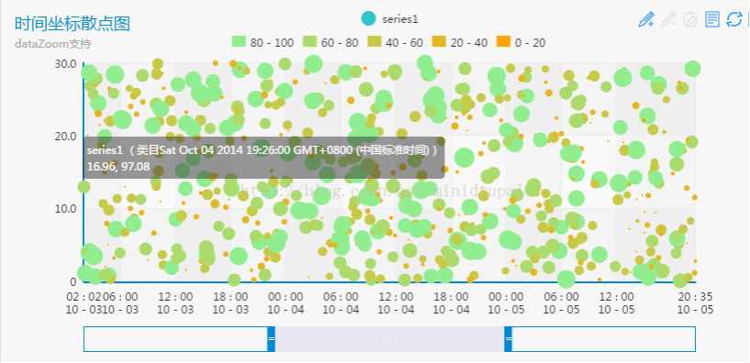Toggle the 80 - 100 range swatch
The height and width of the screenshot is (363, 750).
point(239,42)
